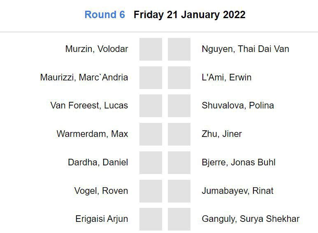This screenshot has width=318, height=233.
Task: Click player name Maurizzi, Marc`Andria
Action: pyautogui.click(x=84, y=78)
